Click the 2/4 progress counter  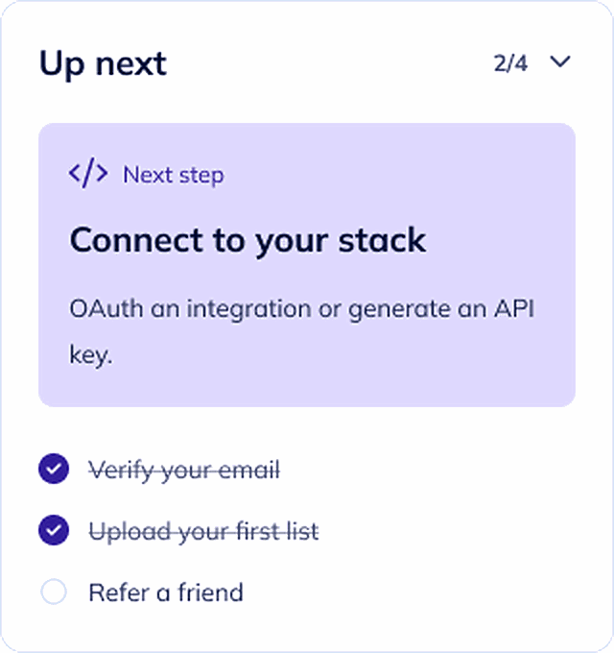510,63
